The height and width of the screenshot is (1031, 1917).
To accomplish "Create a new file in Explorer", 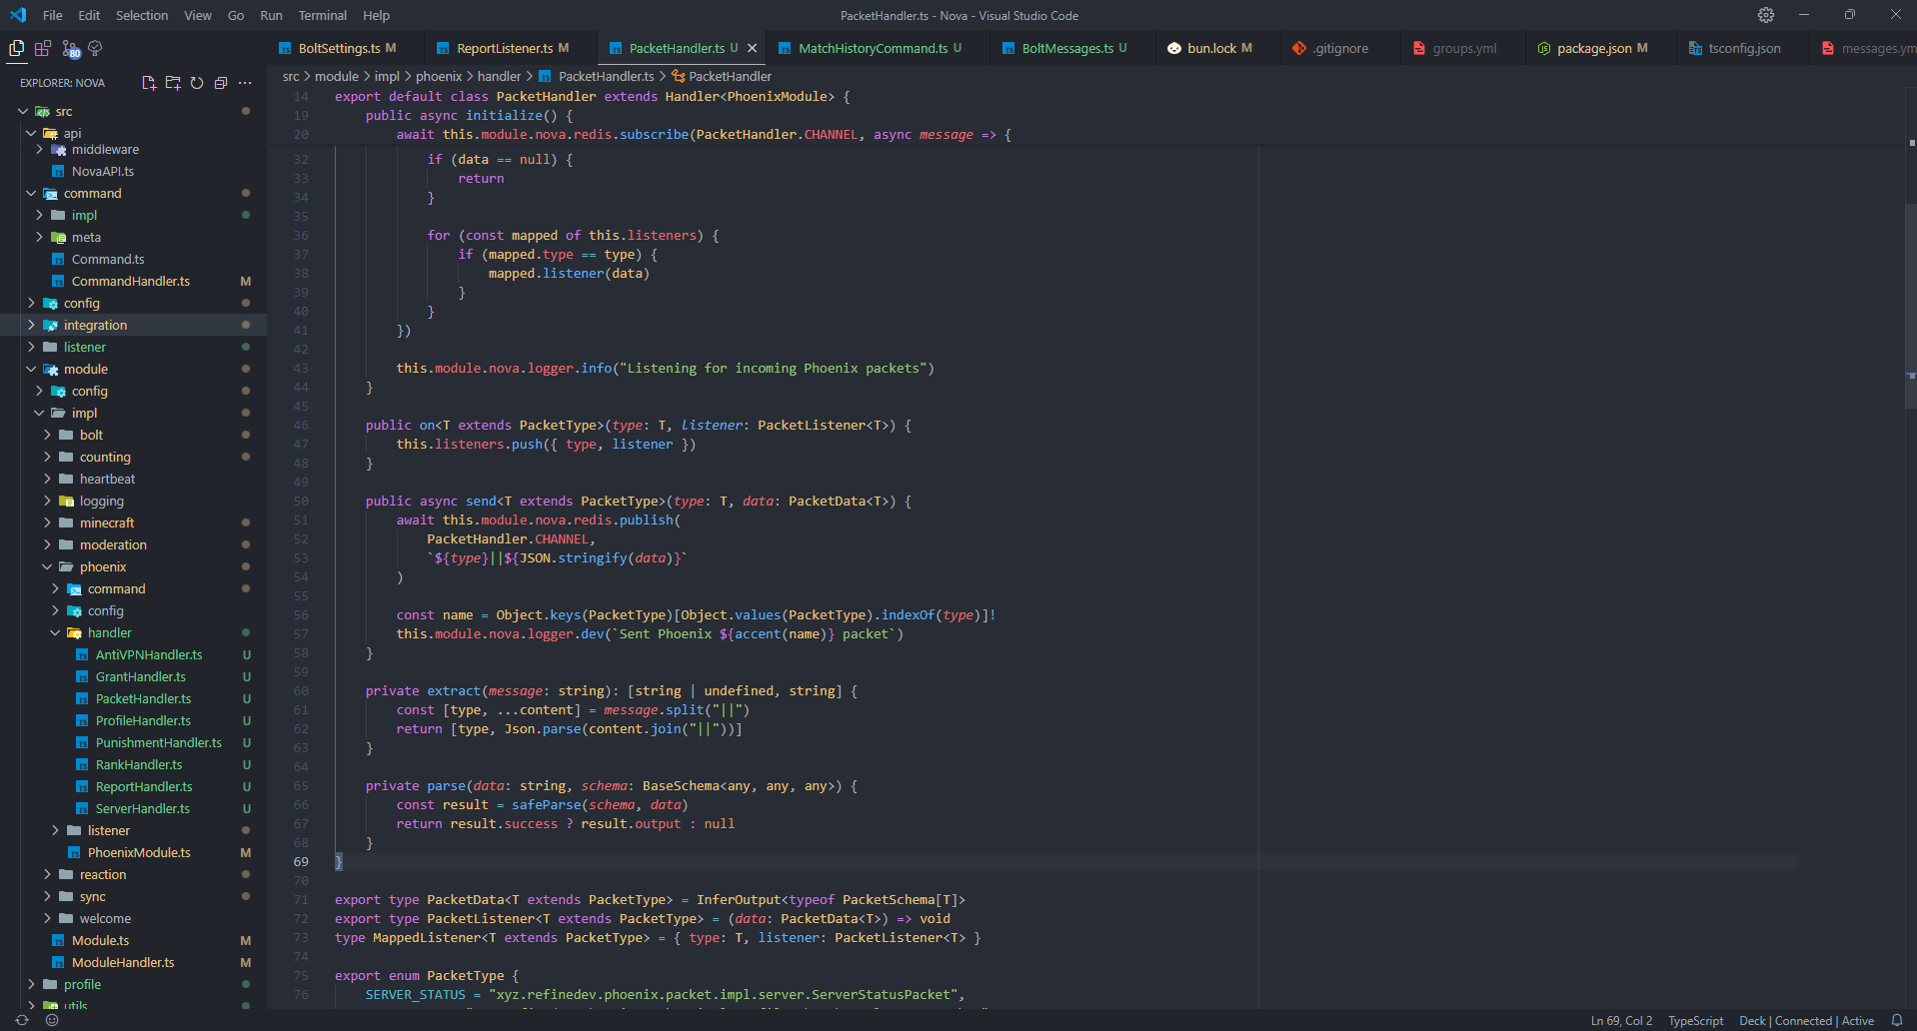I will (149, 83).
